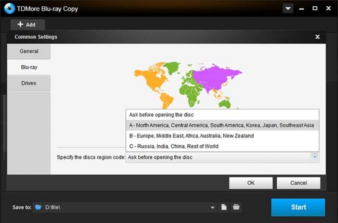Choose 'Ask before opening the disc' list option
This screenshot has width=338, height=223.
[x=222, y=115]
